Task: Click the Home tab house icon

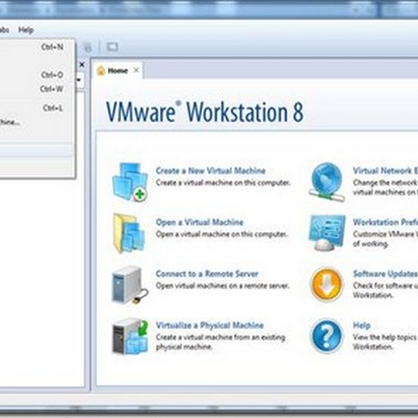Action: point(101,71)
